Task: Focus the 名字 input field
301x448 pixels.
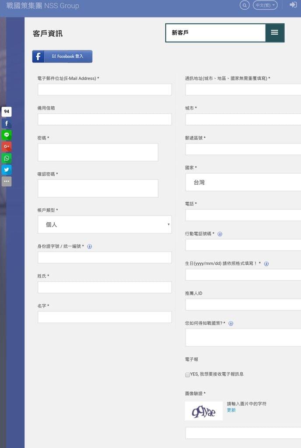Action: (105, 317)
